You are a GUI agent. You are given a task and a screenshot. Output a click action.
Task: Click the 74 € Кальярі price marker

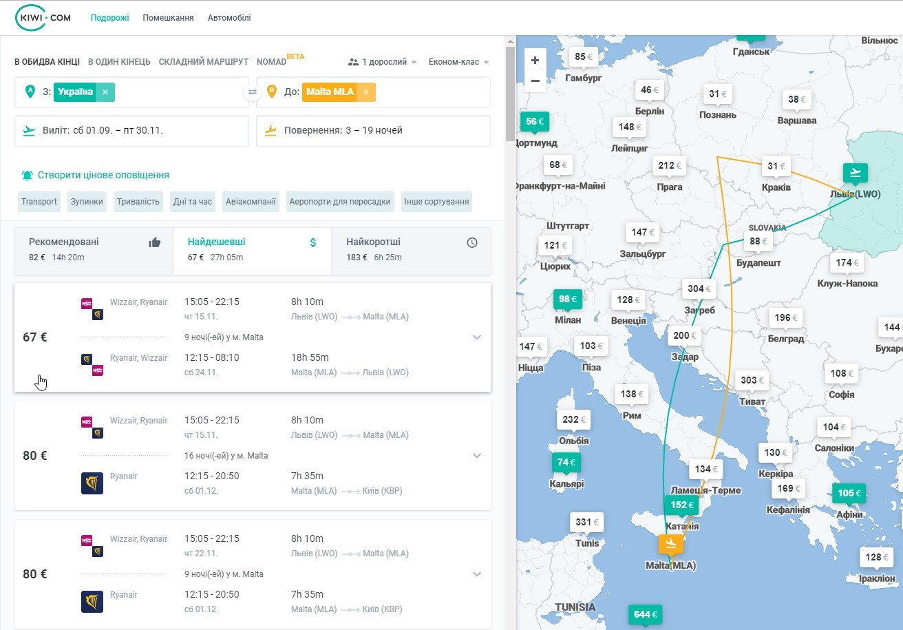coord(566,463)
